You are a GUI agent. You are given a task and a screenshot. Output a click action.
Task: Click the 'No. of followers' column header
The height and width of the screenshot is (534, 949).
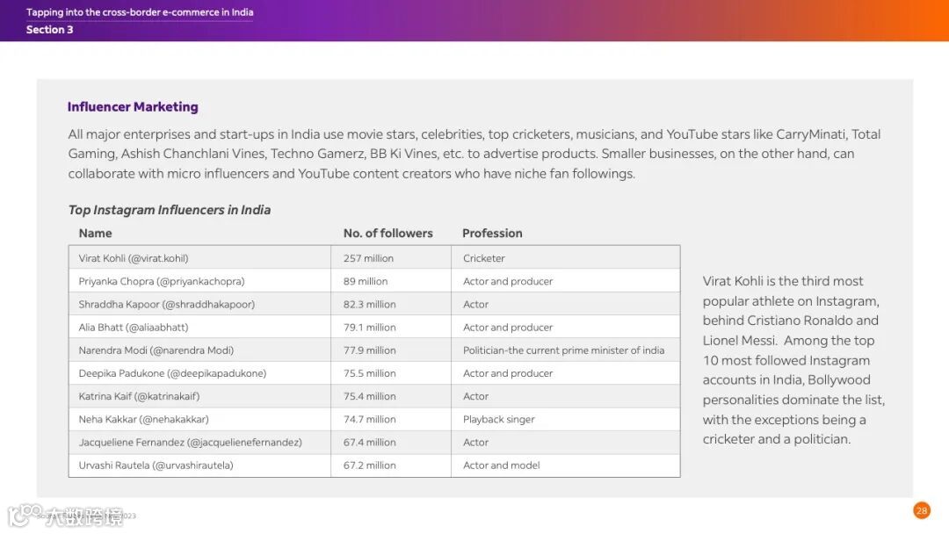coord(388,234)
